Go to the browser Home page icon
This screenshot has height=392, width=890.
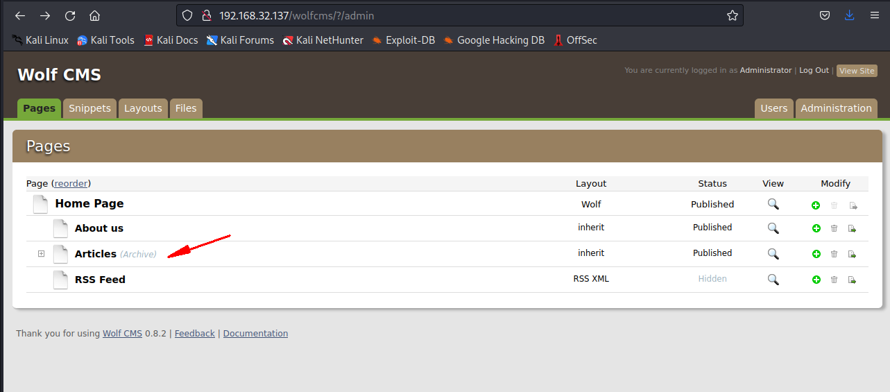tap(95, 15)
